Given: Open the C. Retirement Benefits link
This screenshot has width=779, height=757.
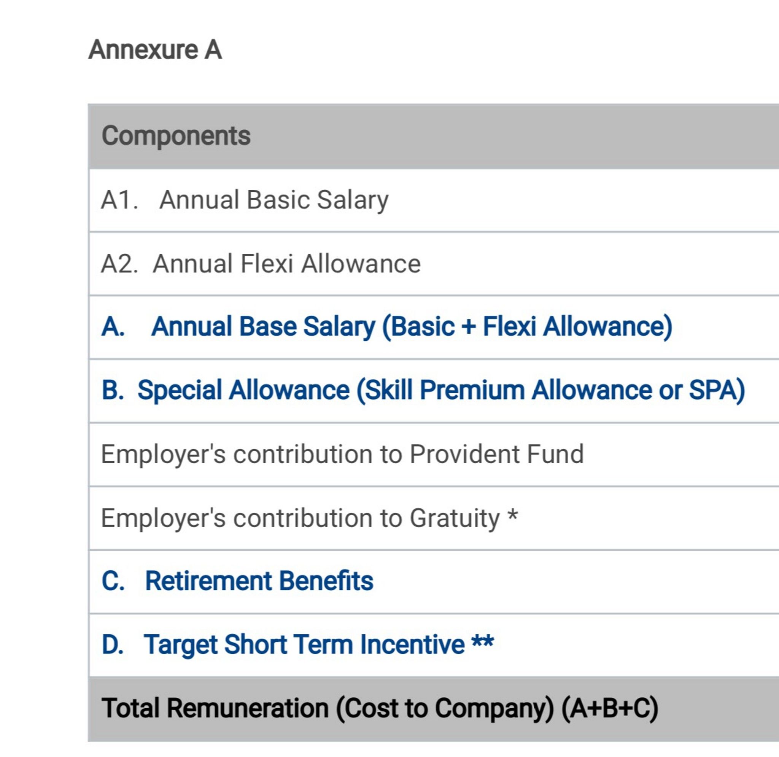Looking at the screenshot, I should [259, 581].
